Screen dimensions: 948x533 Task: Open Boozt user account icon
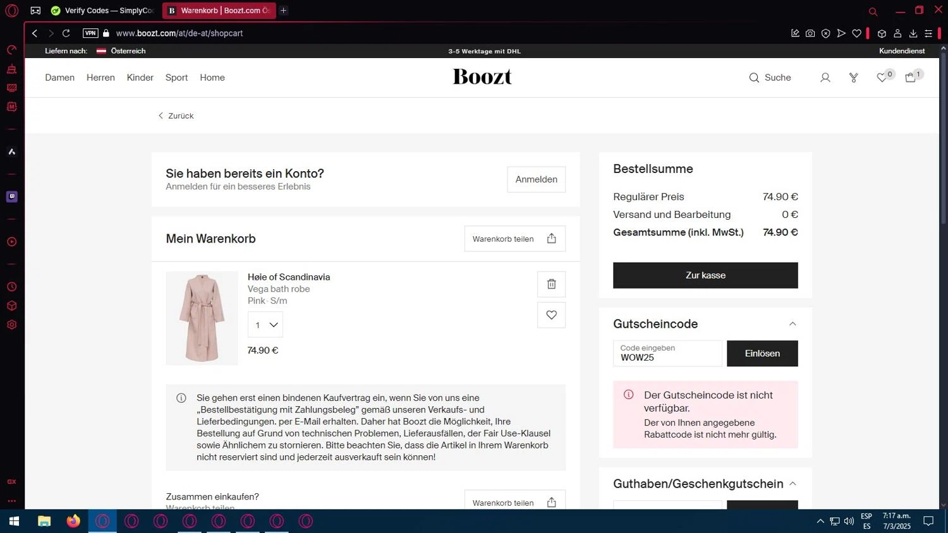pyautogui.click(x=825, y=78)
